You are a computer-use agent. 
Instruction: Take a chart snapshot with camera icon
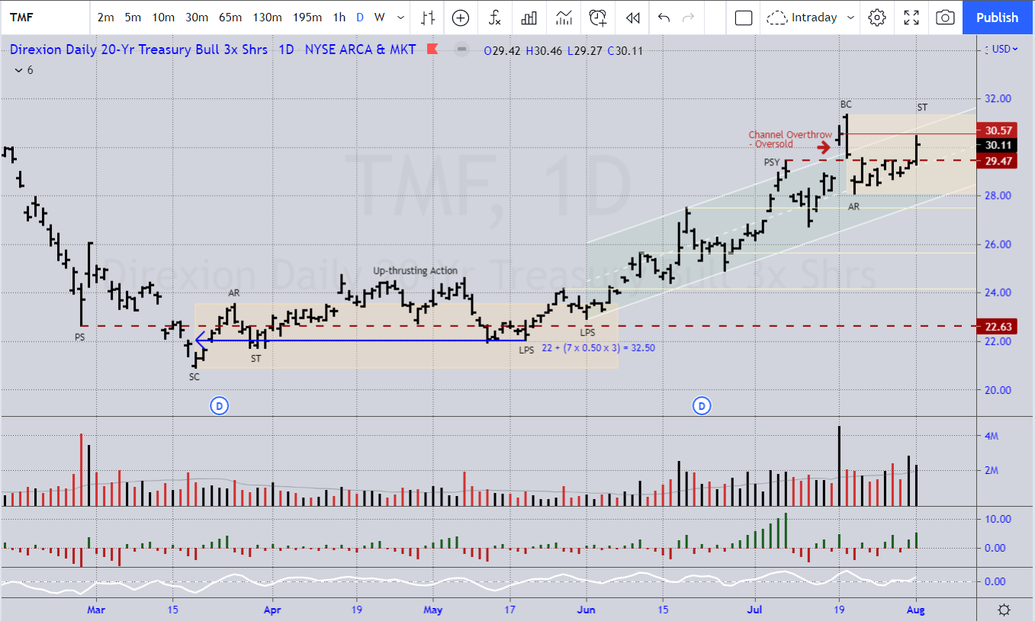pos(945,18)
